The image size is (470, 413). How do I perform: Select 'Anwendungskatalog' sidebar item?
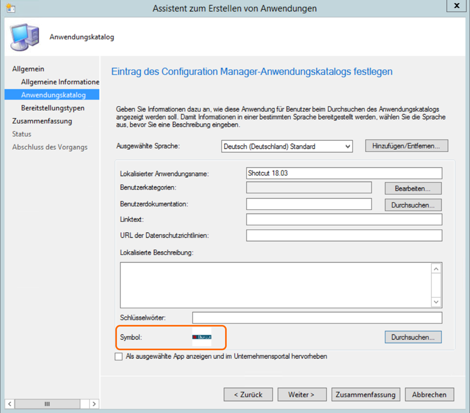(53, 95)
